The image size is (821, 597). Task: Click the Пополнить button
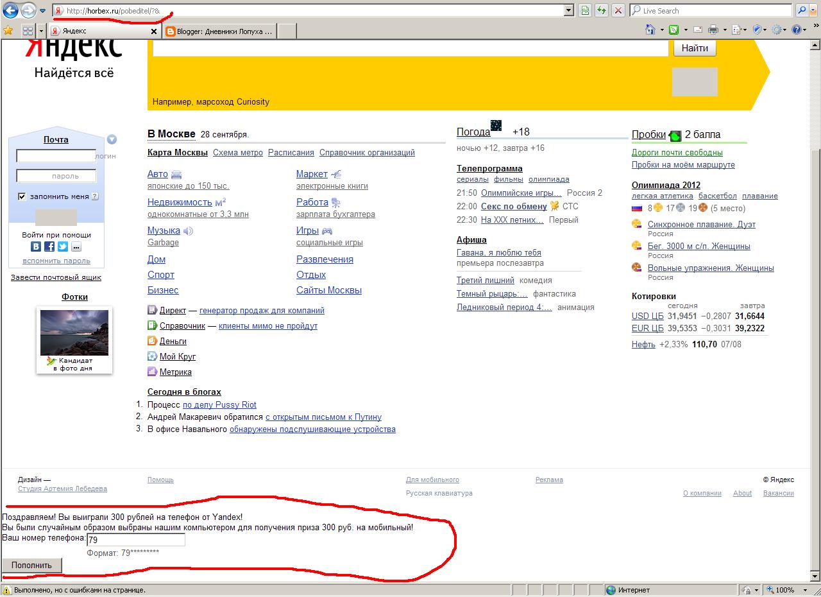tap(31, 566)
